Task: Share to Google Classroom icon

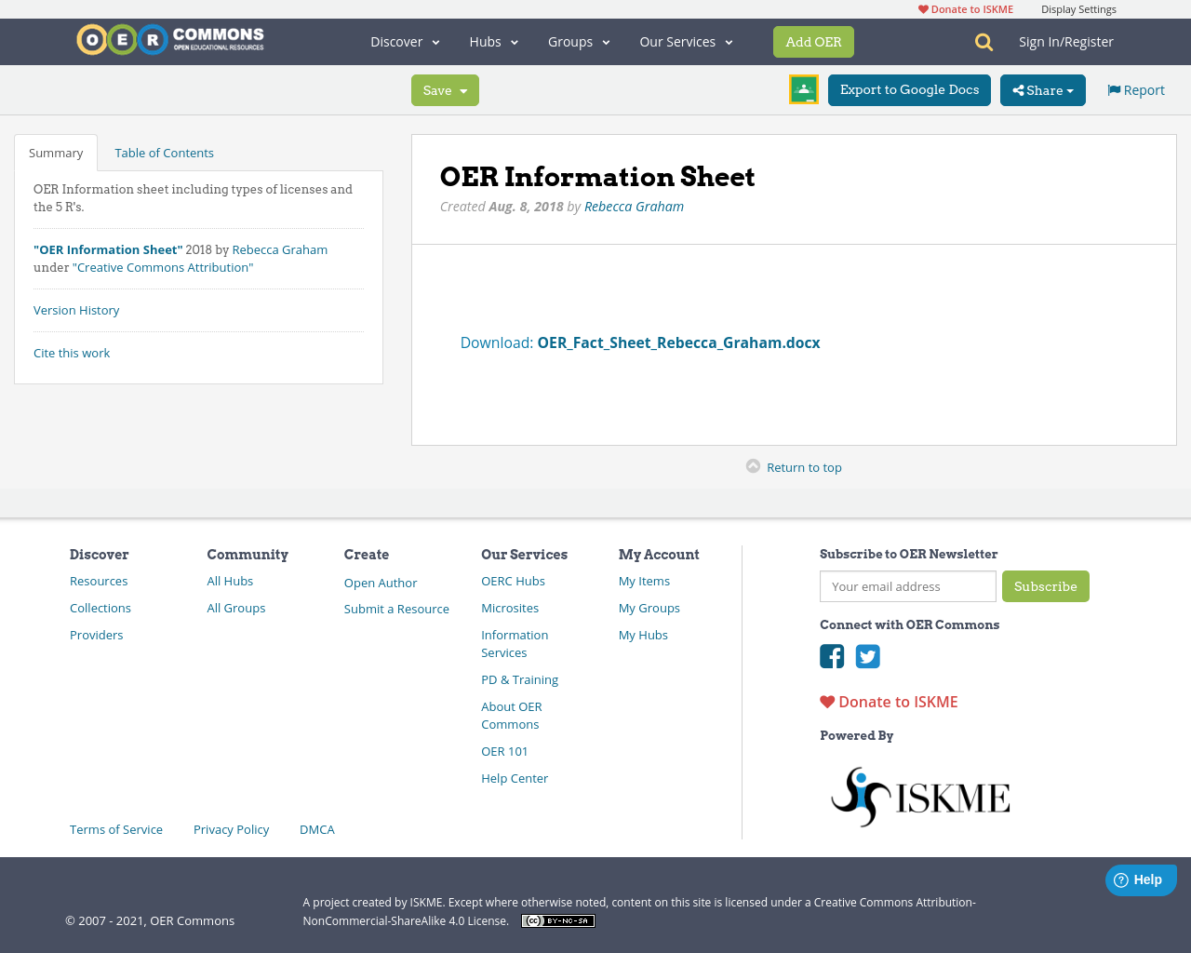Action: click(803, 89)
